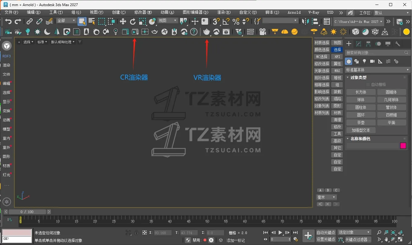Play the animation
The height and width of the screenshot is (245, 412).
pyautogui.click(x=280, y=233)
